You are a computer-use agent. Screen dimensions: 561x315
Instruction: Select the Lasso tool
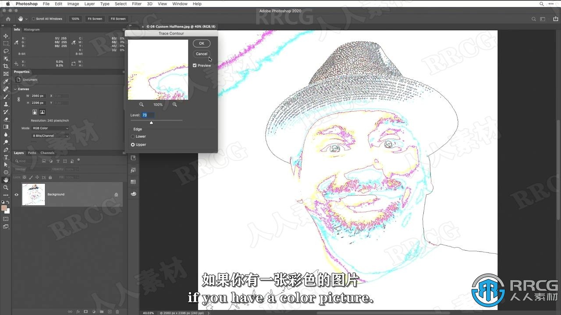6,51
